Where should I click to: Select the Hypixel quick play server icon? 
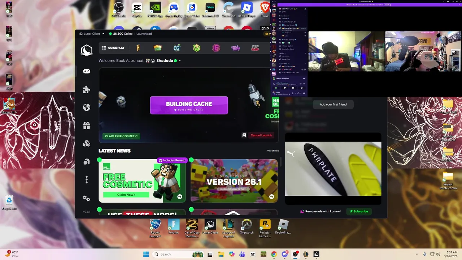pyautogui.click(x=138, y=48)
